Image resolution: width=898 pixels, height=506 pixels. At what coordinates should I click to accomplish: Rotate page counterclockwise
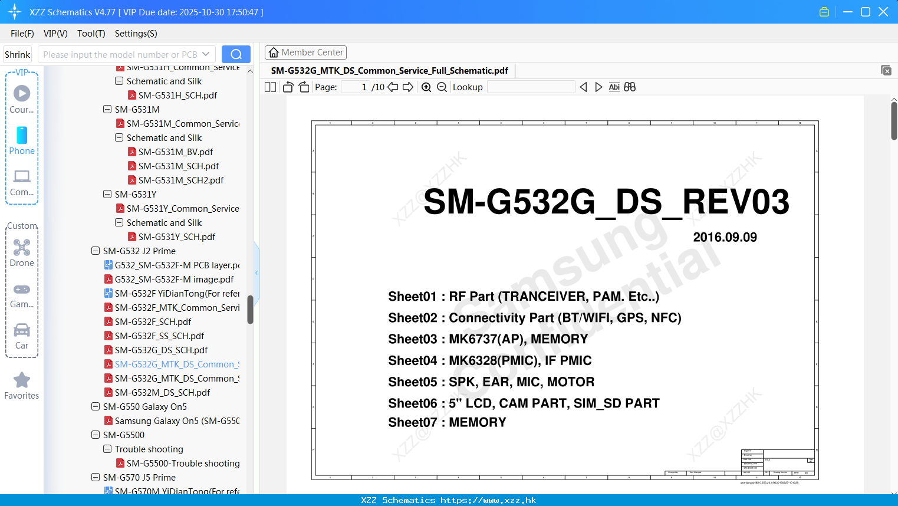(x=288, y=87)
